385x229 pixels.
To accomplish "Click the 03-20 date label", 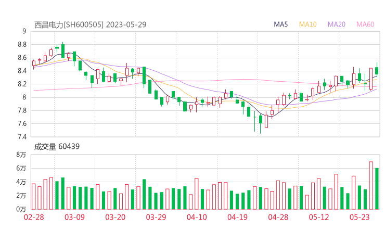I will pyautogui.click(x=115, y=217).
